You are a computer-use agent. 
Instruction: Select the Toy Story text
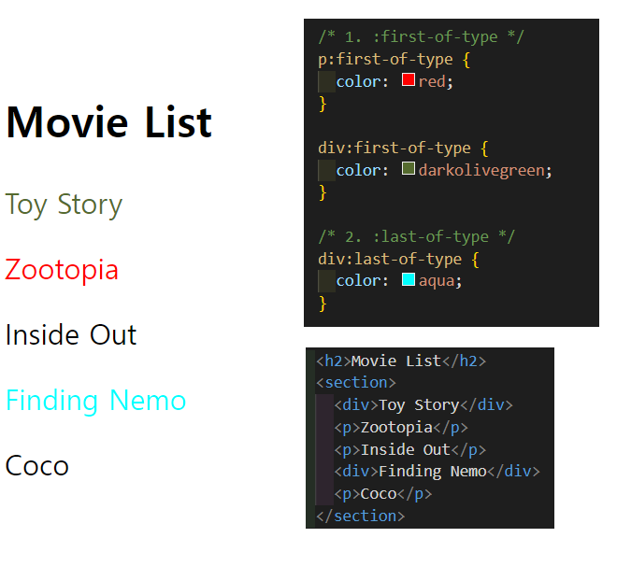click(64, 205)
